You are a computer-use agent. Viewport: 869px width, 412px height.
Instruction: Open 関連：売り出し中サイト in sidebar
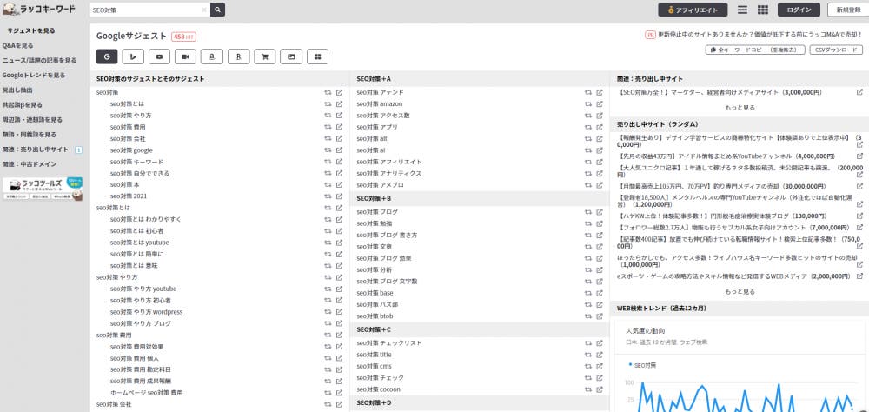tap(36, 150)
